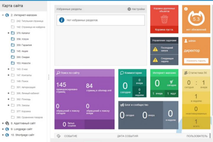The image size is (213, 142).
Task: Select 149. Поиск tree item
Action: (x=22, y=81)
